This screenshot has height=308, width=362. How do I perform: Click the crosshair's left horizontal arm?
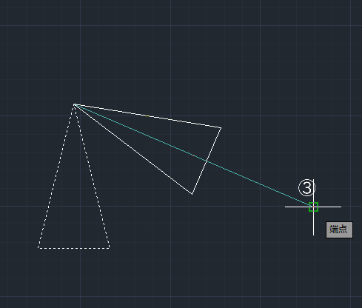(x=297, y=207)
